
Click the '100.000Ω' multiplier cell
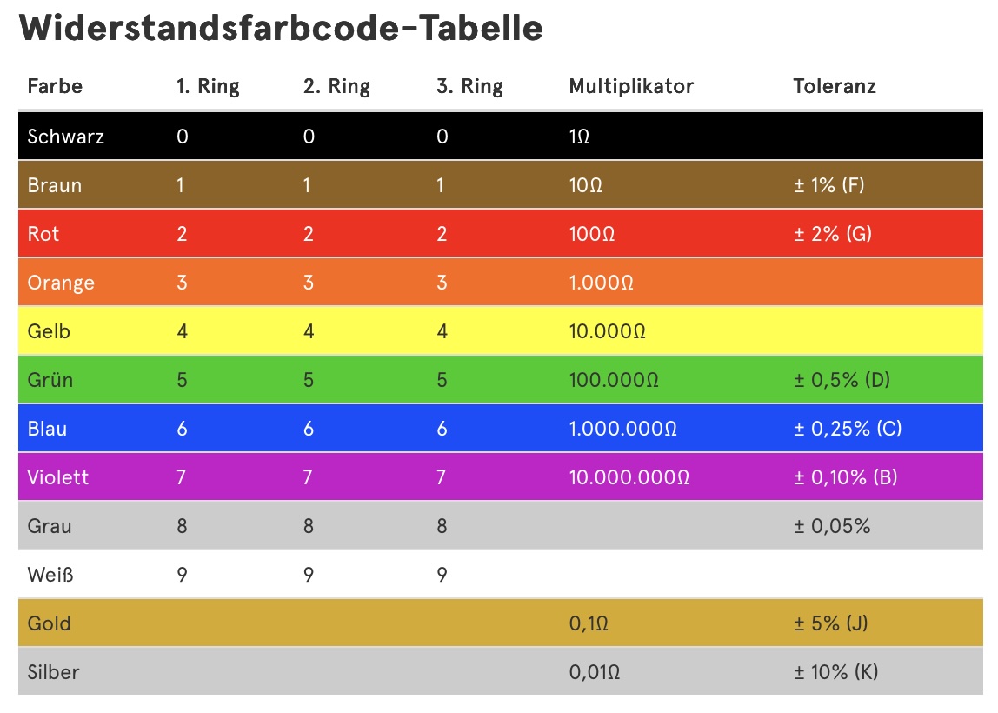point(614,380)
